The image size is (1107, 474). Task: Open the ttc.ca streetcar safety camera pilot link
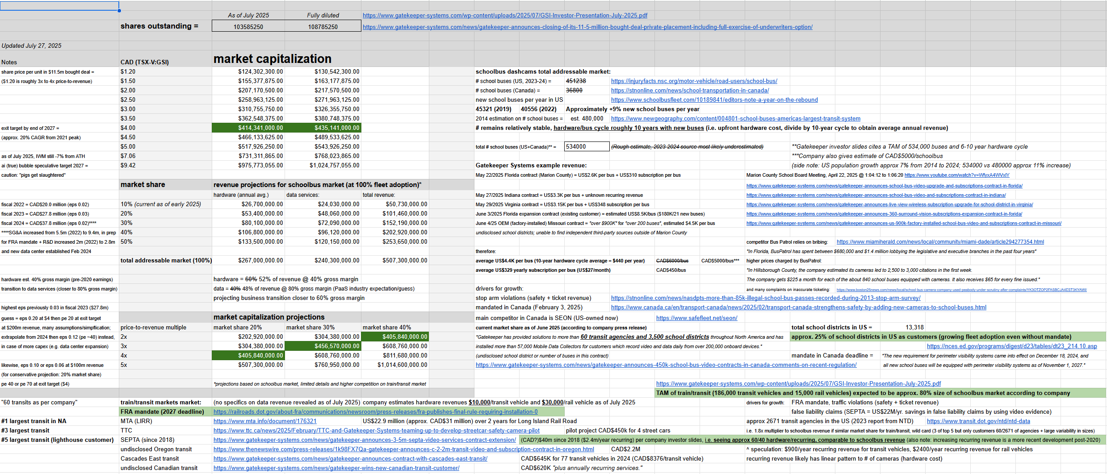tap(376, 431)
